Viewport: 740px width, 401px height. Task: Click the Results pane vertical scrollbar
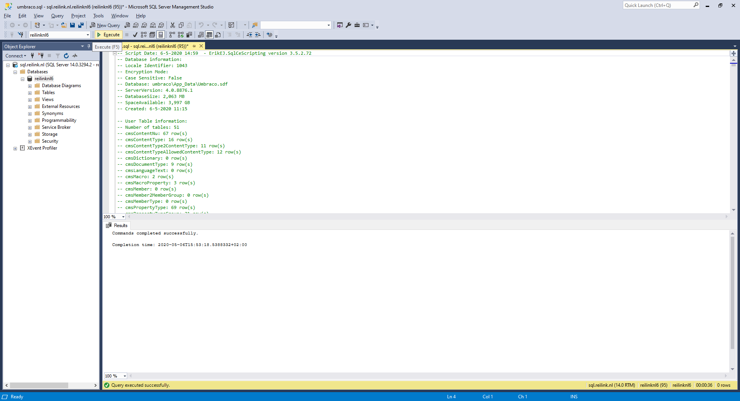tap(732, 293)
